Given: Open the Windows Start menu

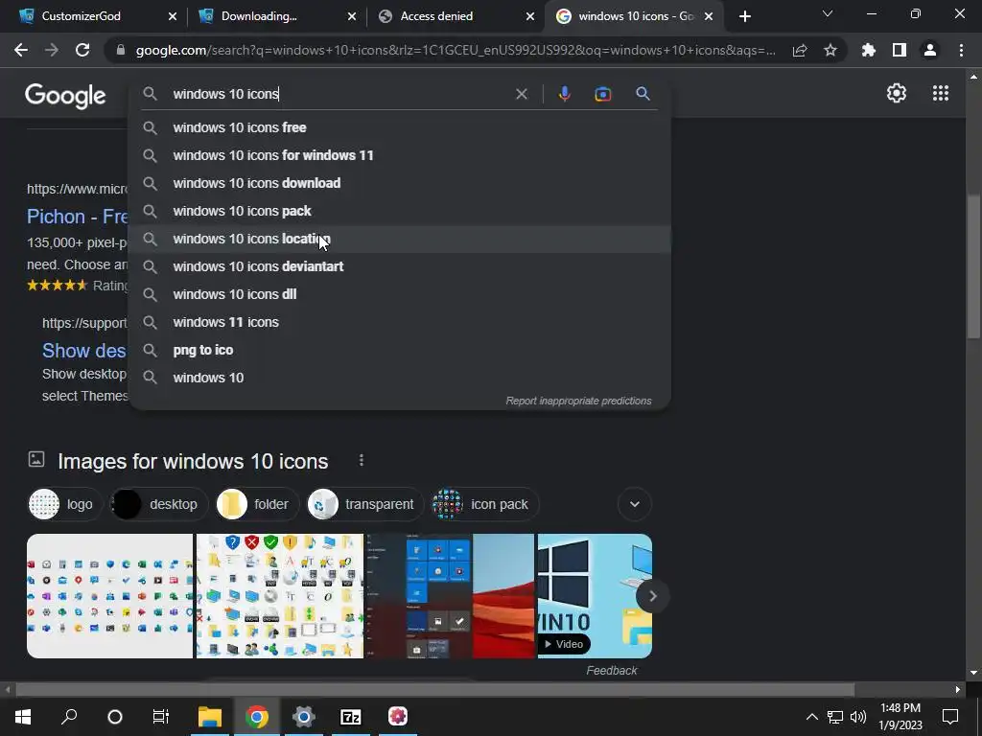Looking at the screenshot, I should (23, 717).
